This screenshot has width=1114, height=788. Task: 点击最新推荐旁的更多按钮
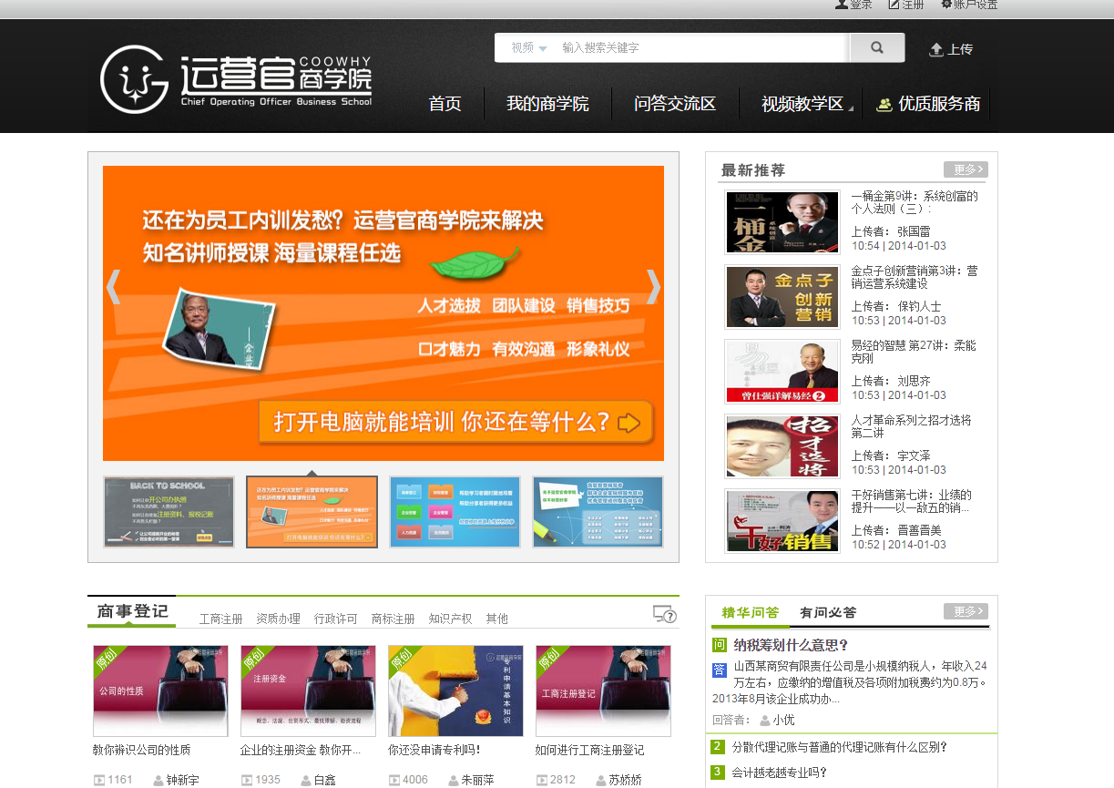(x=966, y=169)
